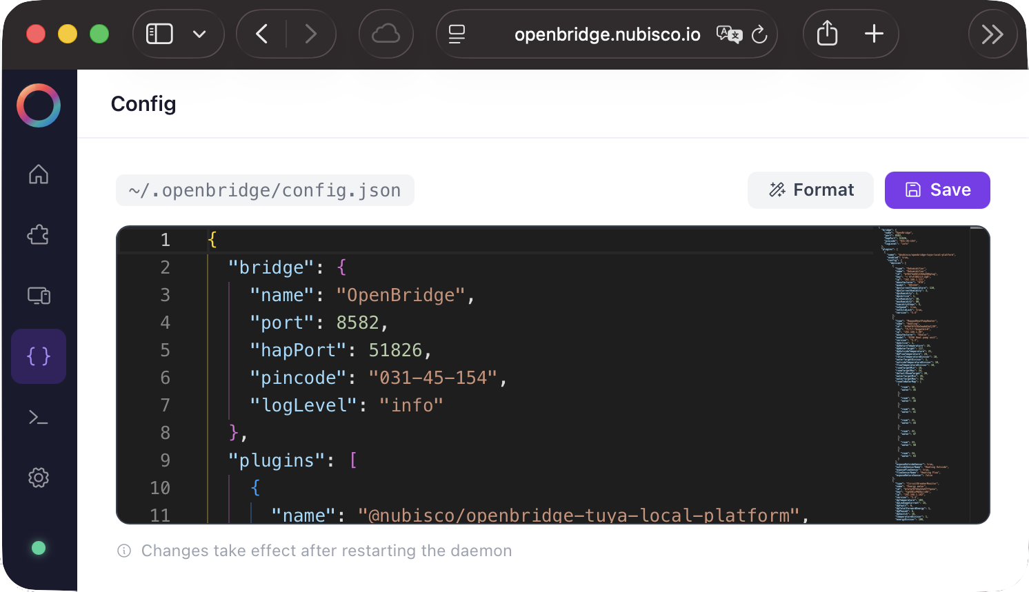Go back to previous page

pos(261,34)
